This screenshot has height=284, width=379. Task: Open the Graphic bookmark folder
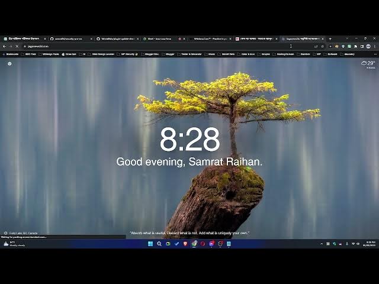(264, 54)
